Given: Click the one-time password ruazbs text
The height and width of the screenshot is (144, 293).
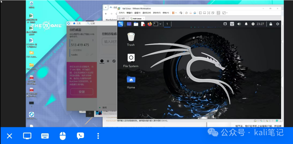Looking at the screenshot, I should 74,55.
